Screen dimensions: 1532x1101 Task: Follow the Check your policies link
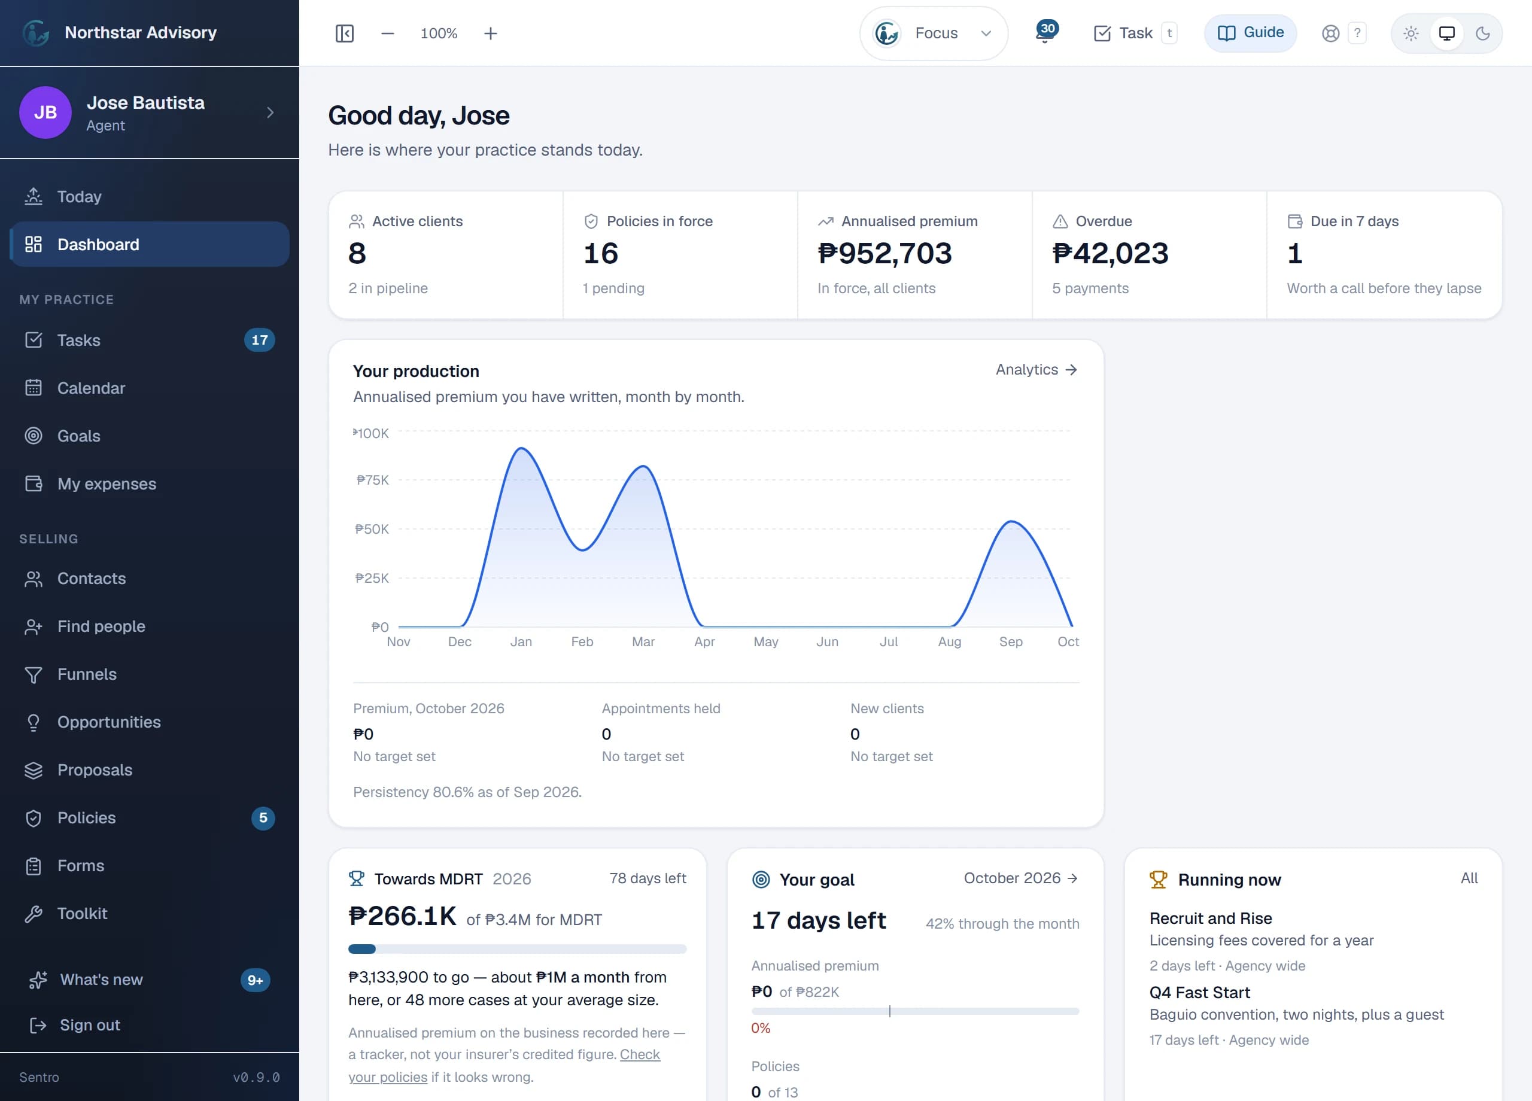[x=503, y=1065]
